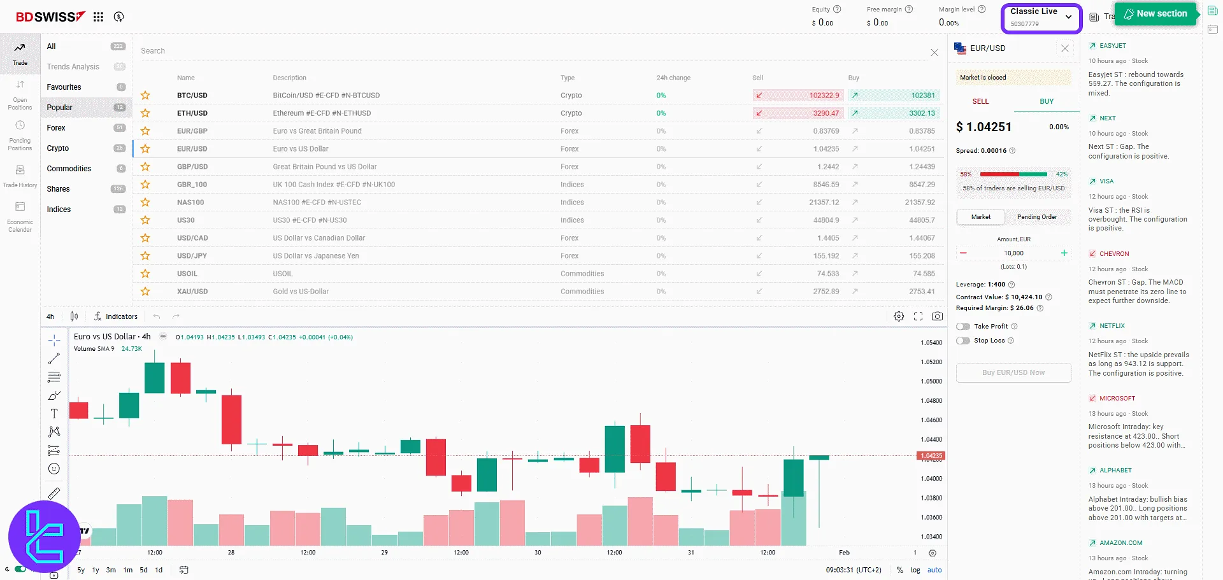Collapse the EUR/USD chart legend toggle
Screen dimensions: 1223x580
click(163, 337)
